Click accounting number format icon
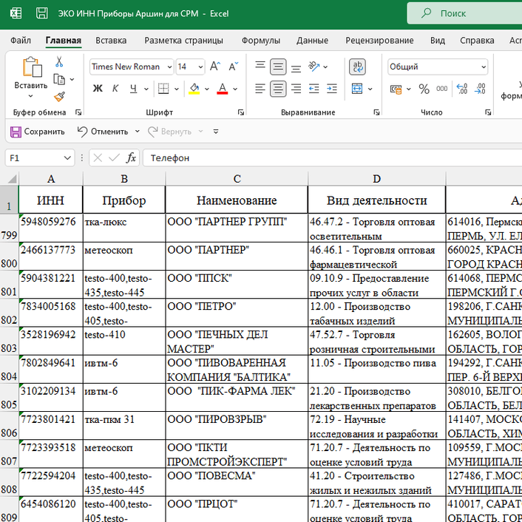522x522 pixels. [396, 89]
